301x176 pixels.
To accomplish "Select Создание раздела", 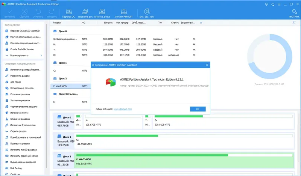I will 17,94.
